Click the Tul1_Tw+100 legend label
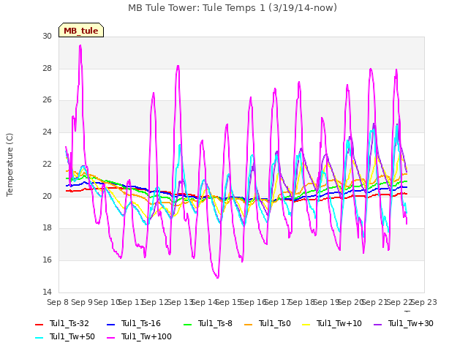Viewport: 468px width, 351px height. click(x=146, y=336)
